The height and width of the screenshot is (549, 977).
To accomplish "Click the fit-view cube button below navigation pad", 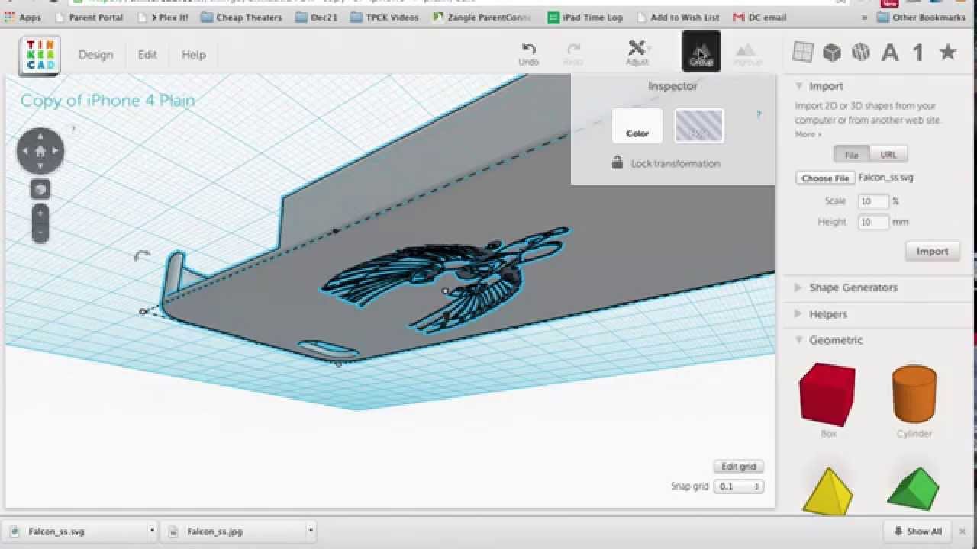I will [x=40, y=189].
